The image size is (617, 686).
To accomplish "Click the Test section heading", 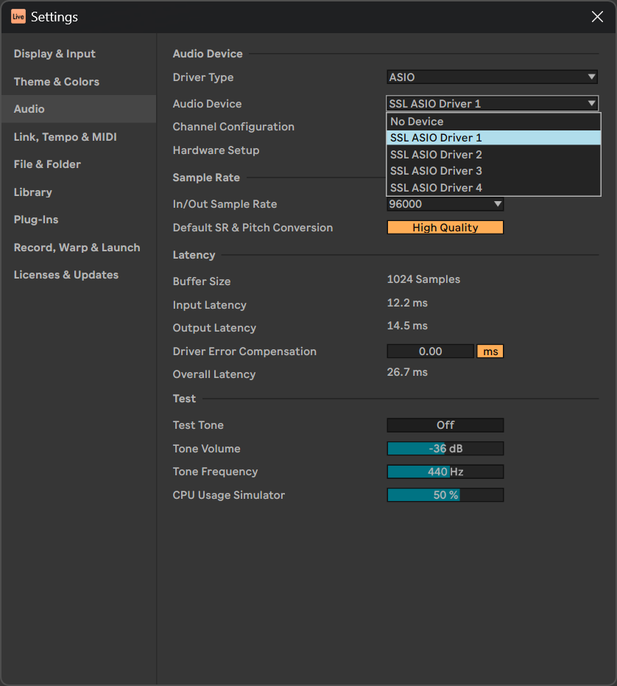I will tap(184, 399).
